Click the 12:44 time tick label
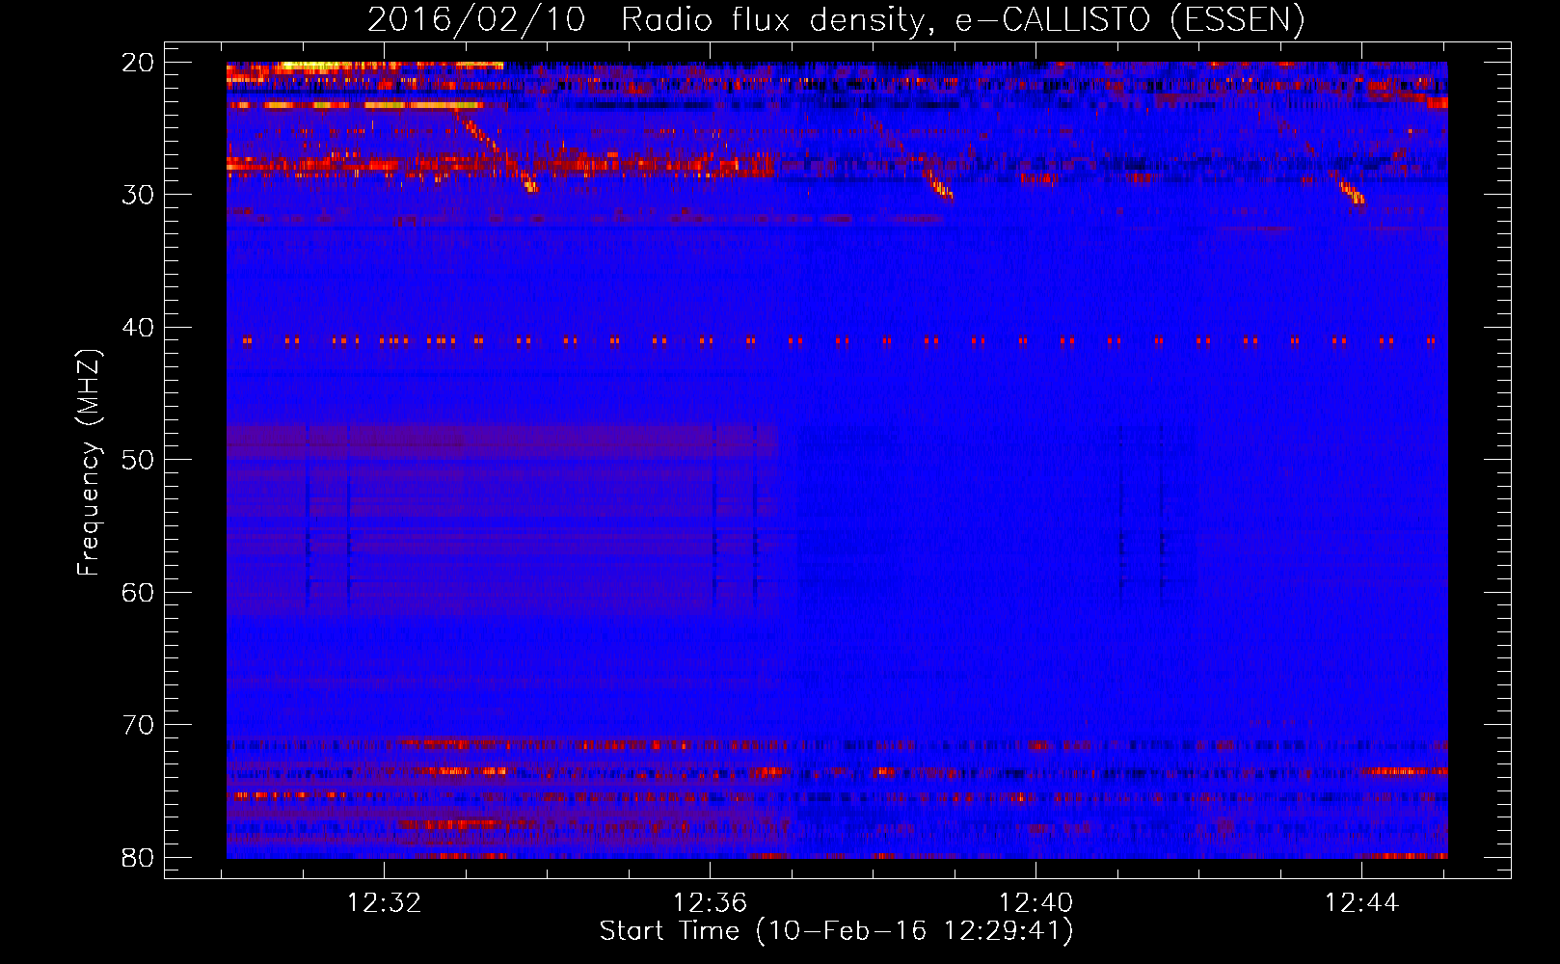1560x964 pixels. click(x=1361, y=903)
